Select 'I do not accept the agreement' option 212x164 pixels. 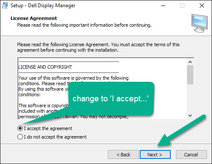(20, 137)
